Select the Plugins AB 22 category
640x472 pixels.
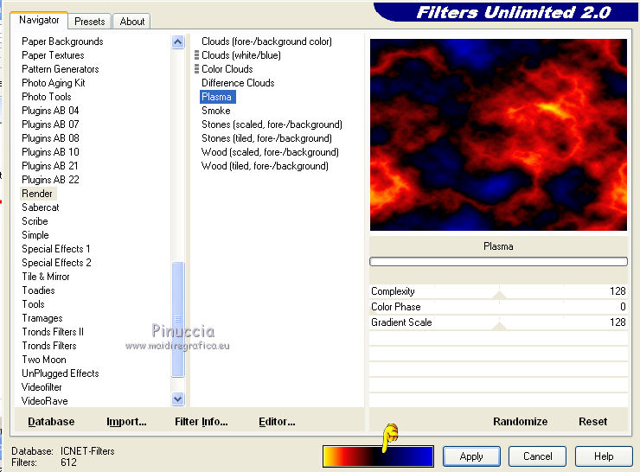click(50, 180)
